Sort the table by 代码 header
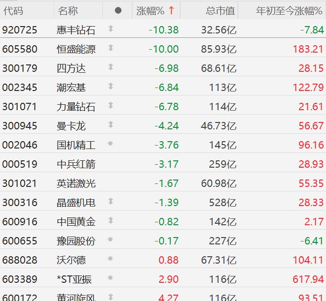The height and width of the screenshot is (301, 326). pyautogui.click(x=13, y=10)
